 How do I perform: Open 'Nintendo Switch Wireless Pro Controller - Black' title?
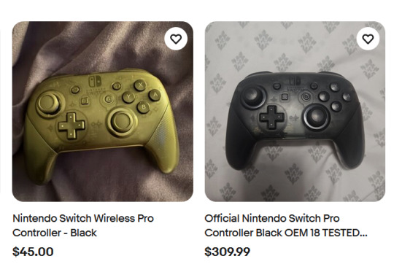coord(83,225)
